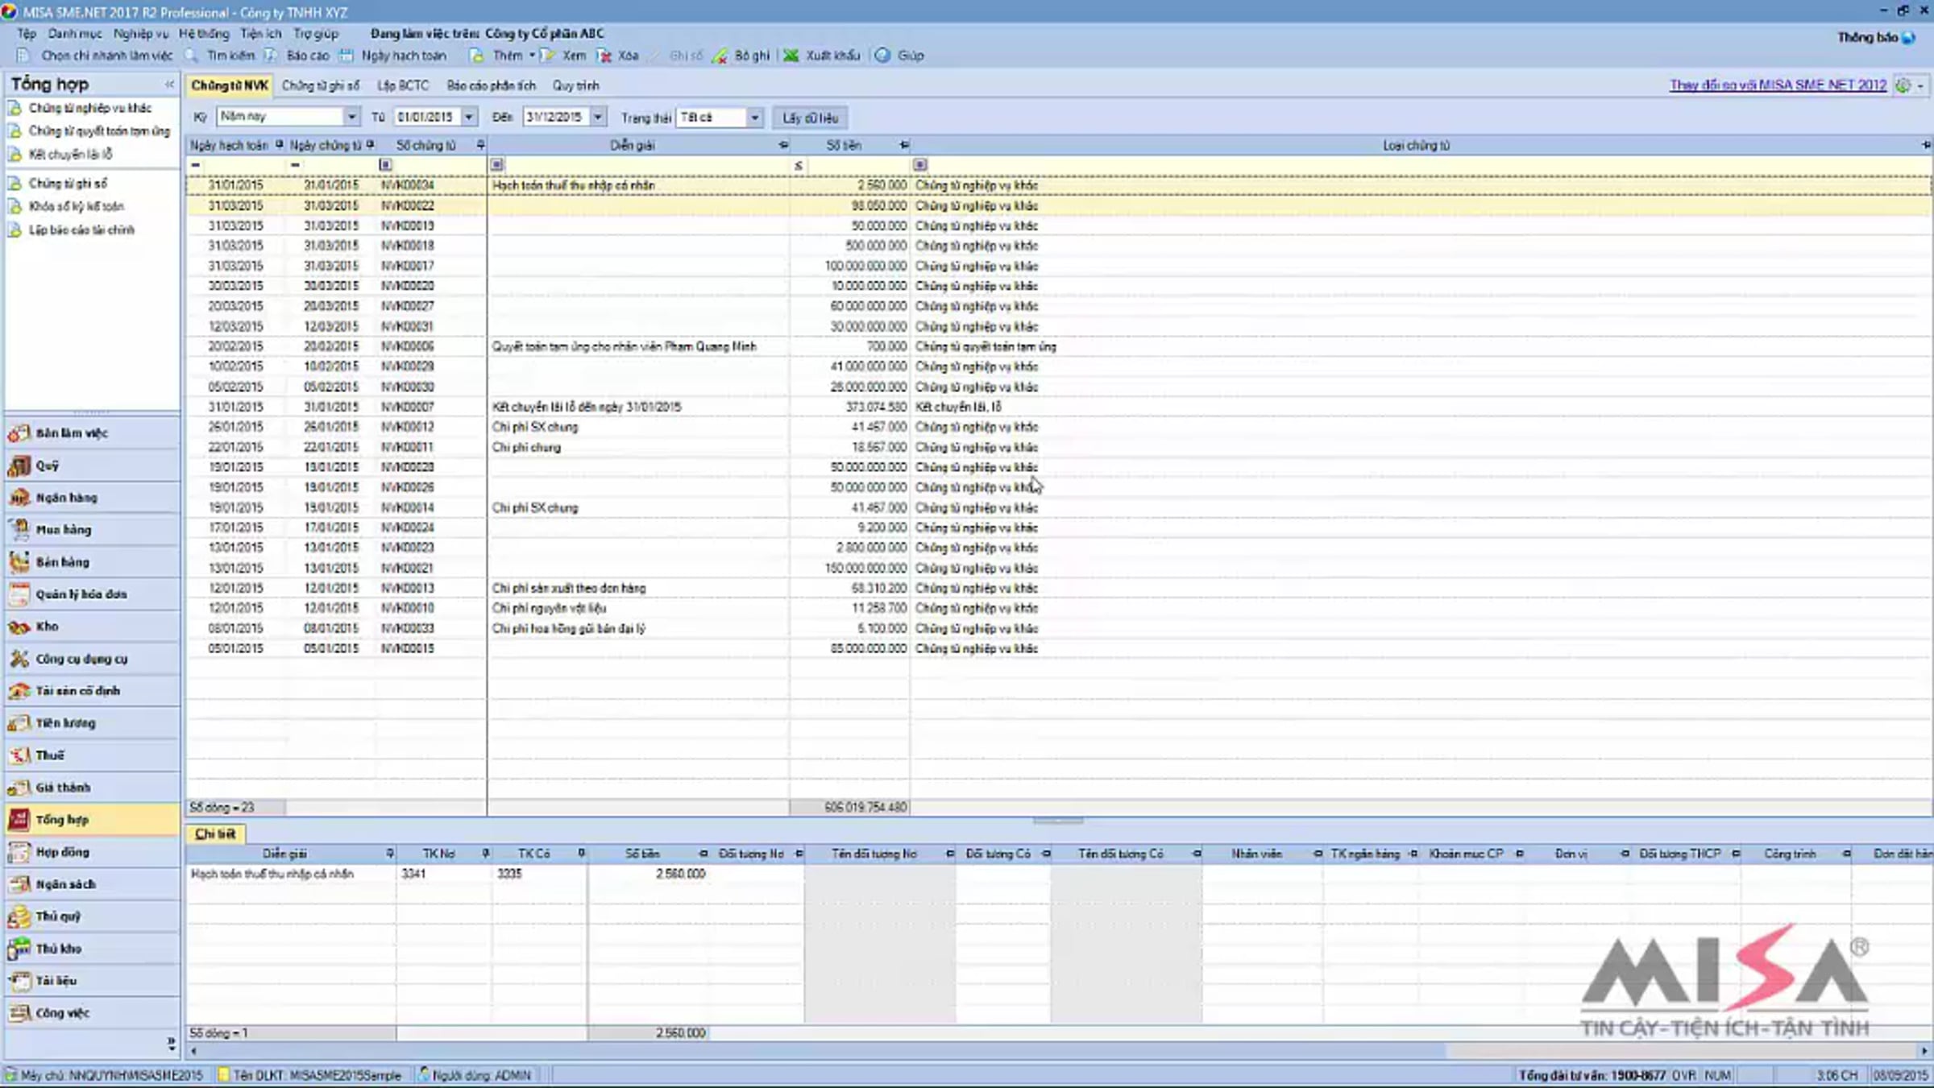Click the Lấy dữ liệu button
This screenshot has height=1088, width=1934.
click(x=810, y=118)
